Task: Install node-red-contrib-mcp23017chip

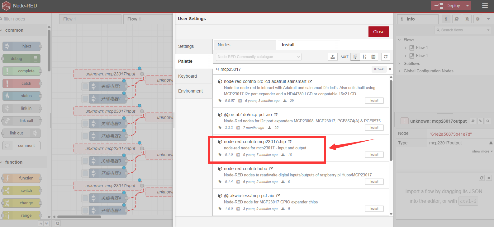Action: pyautogui.click(x=374, y=155)
